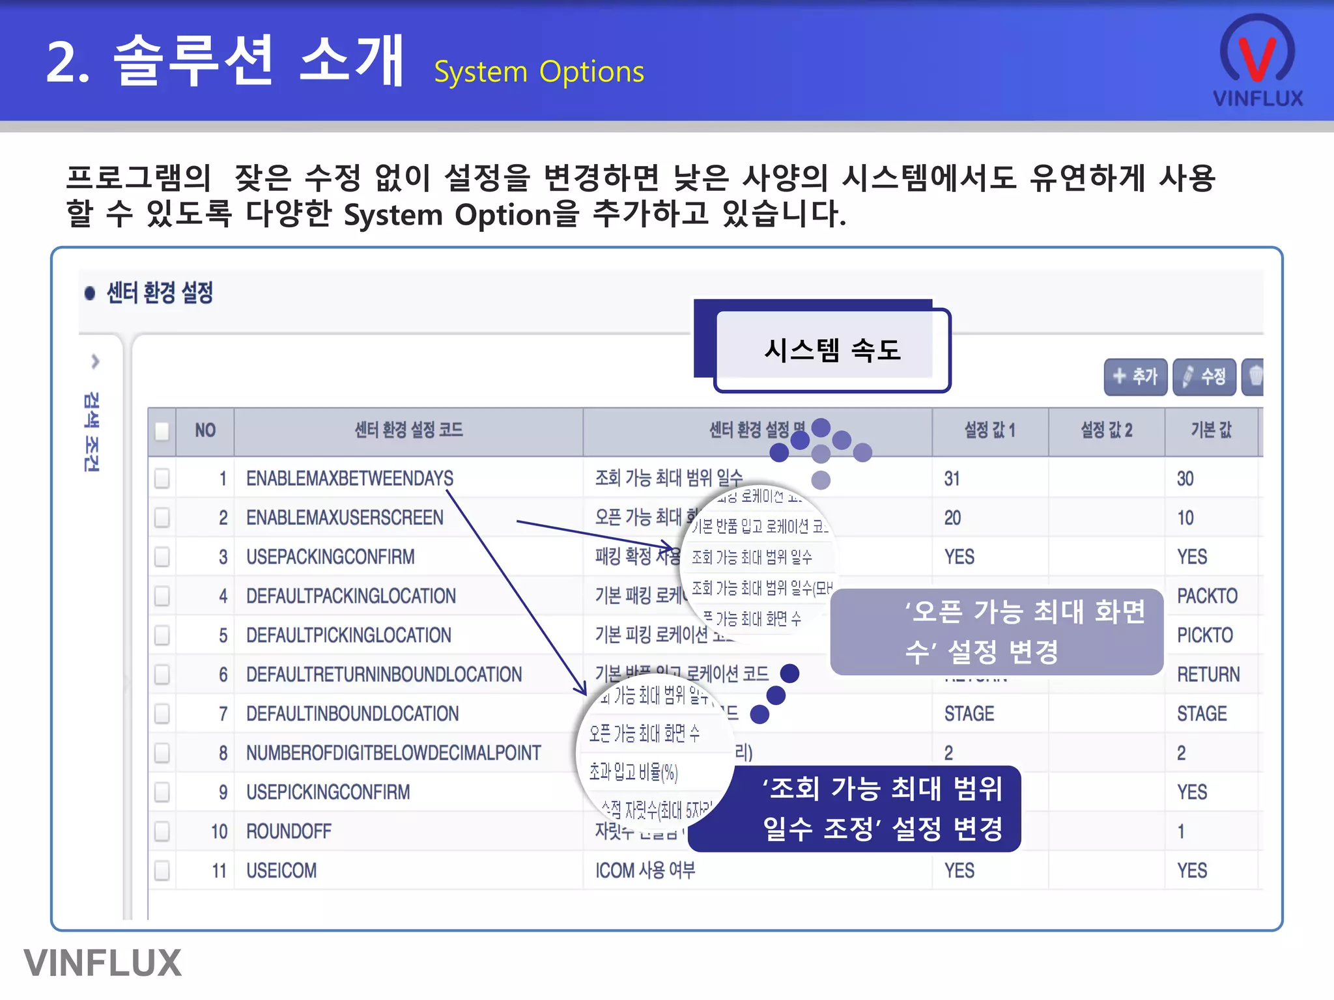Sort by 설정 값 1 column header
The width and height of the screenshot is (1334, 1000).
990,430
